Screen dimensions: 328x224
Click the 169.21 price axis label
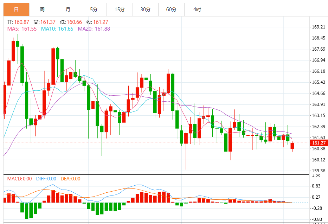click(x=319, y=27)
